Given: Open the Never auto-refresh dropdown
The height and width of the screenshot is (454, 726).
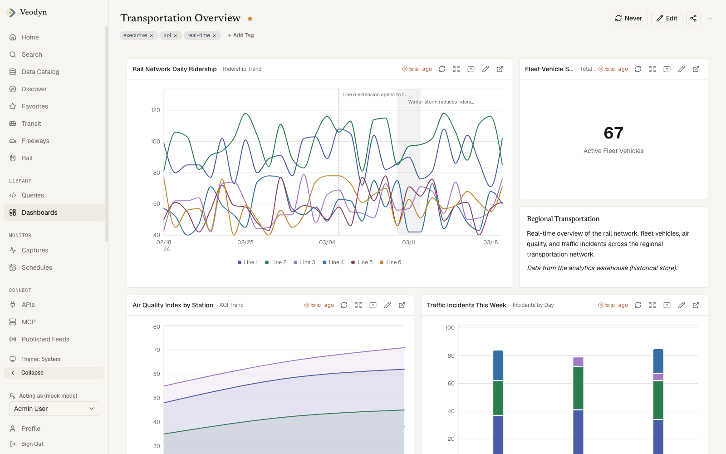Looking at the screenshot, I should tap(628, 18).
